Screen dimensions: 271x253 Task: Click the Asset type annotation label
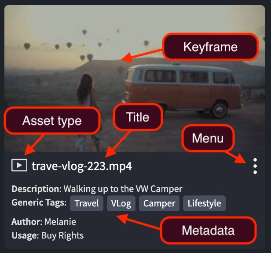(x=52, y=121)
